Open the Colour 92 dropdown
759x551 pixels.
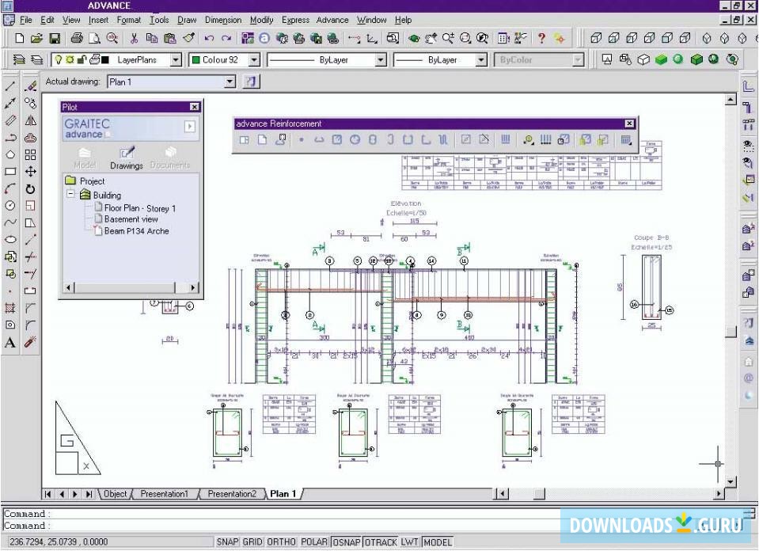click(x=254, y=60)
